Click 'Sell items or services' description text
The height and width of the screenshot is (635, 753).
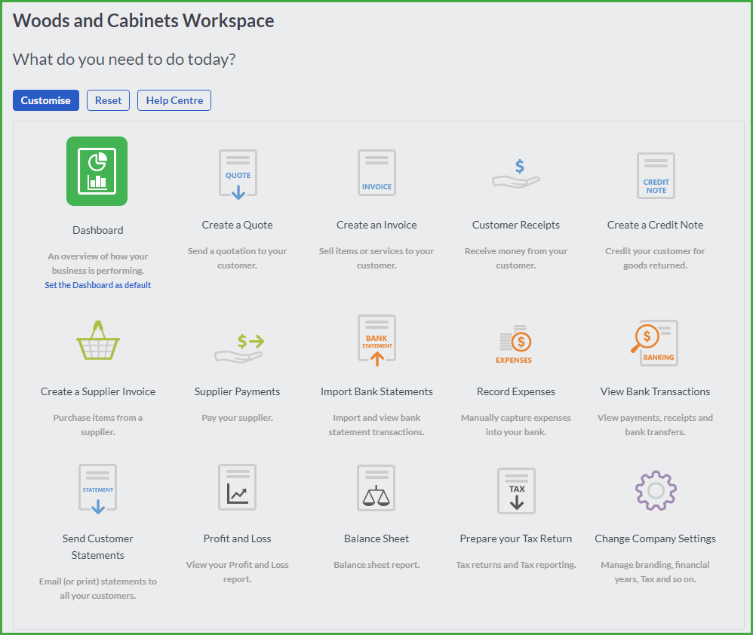pyautogui.click(x=376, y=258)
